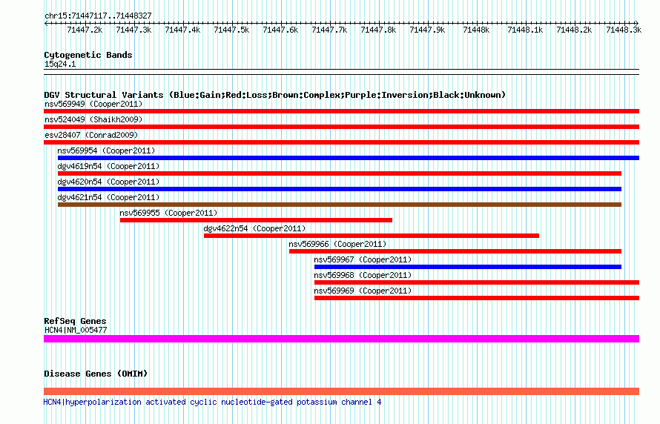Click the dgv4620n54 (Cooper2011) label
Screen dimensions: 660x424
[108, 182]
